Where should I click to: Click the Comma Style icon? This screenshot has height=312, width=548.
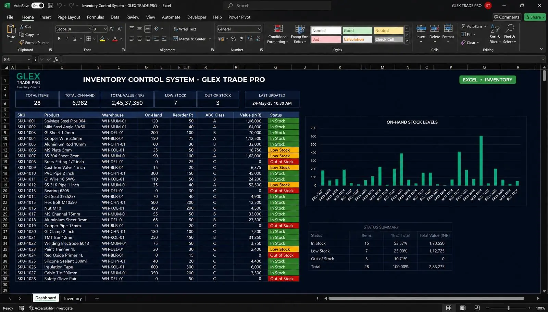[x=241, y=39]
